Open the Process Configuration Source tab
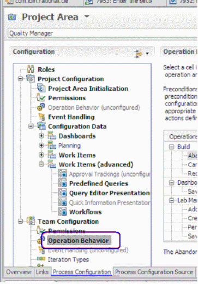198x284 pixels. click(154, 272)
